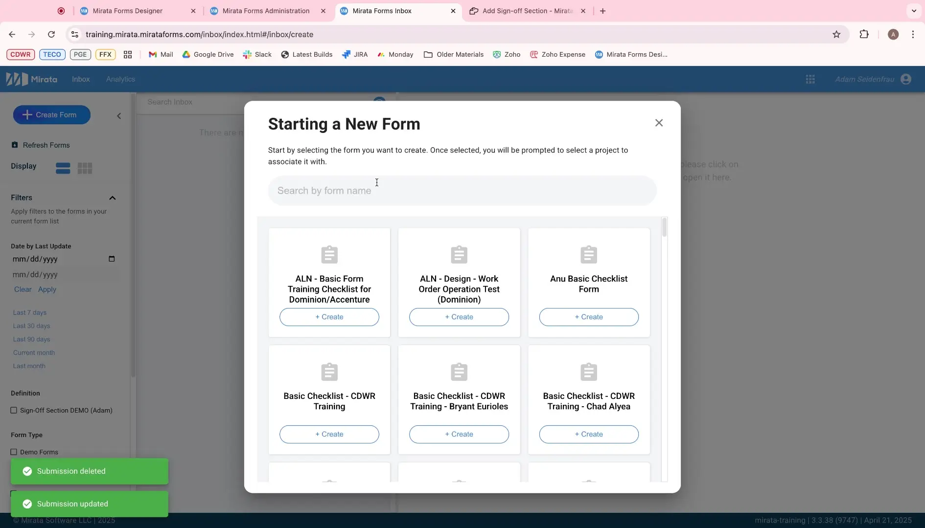925x528 pixels.
Task: Open the Slack bookmark
Action: tap(257, 54)
